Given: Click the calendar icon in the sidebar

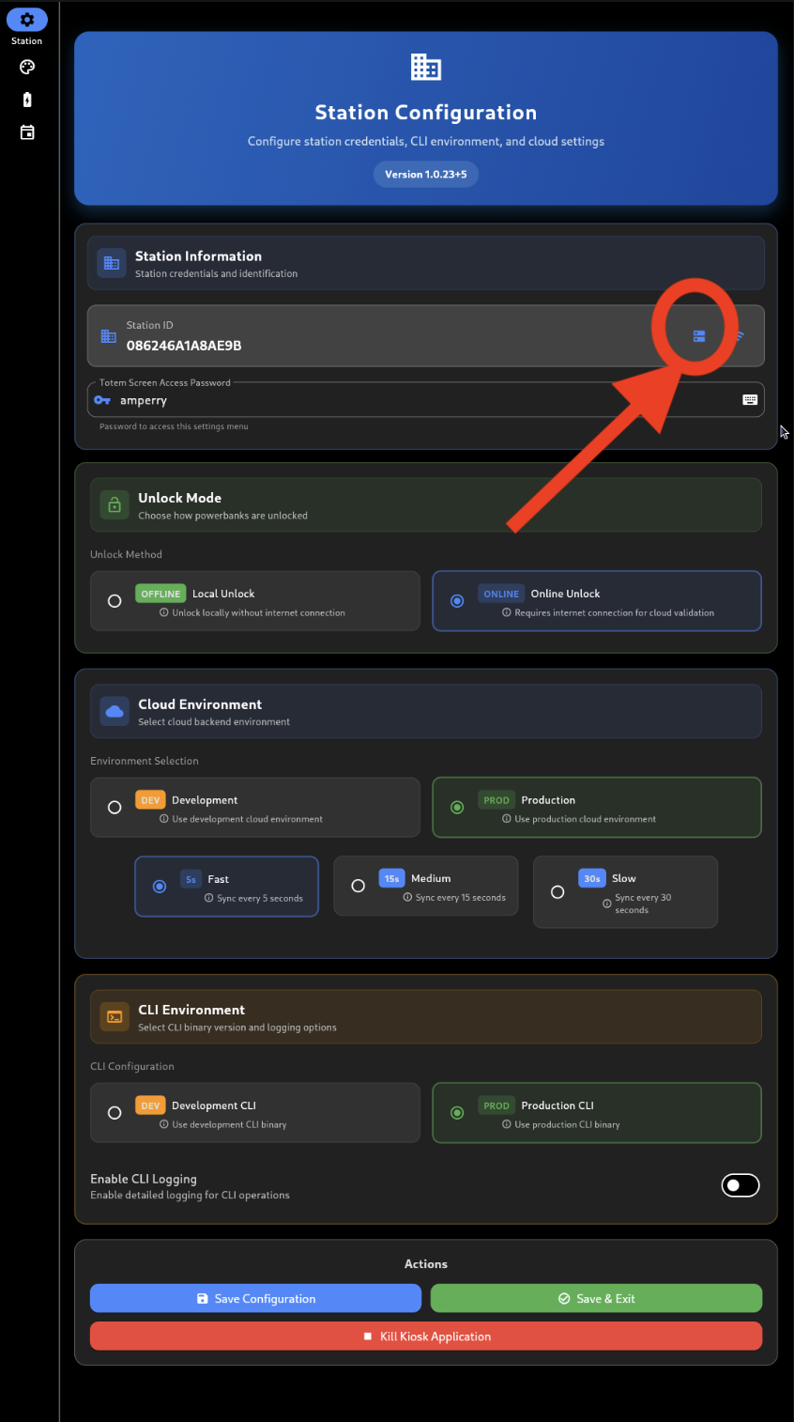Looking at the screenshot, I should (26, 131).
